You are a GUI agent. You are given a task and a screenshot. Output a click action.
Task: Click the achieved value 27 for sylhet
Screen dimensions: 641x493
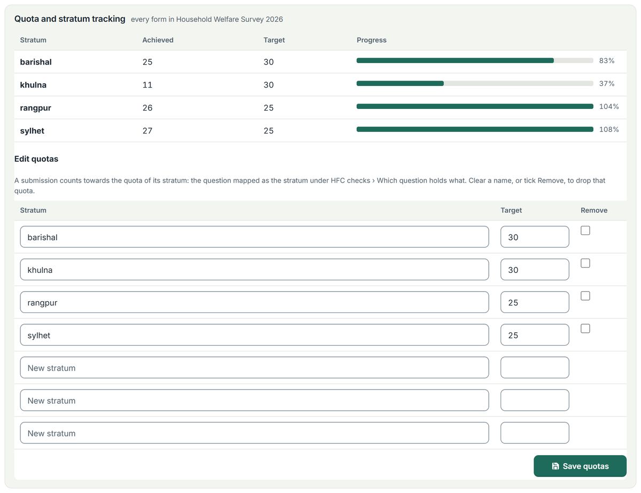[x=147, y=131]
